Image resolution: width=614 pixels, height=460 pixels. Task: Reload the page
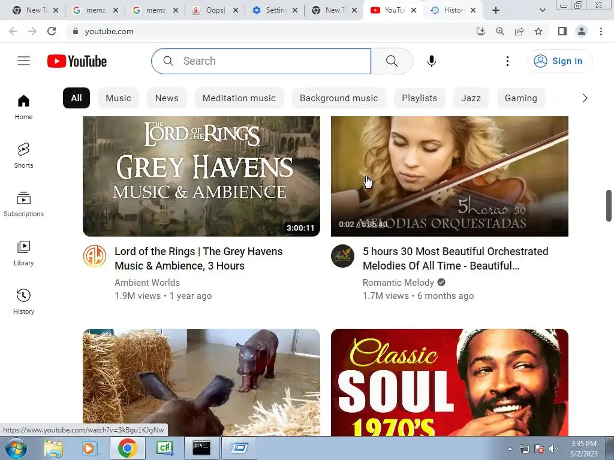coord(52,31)
